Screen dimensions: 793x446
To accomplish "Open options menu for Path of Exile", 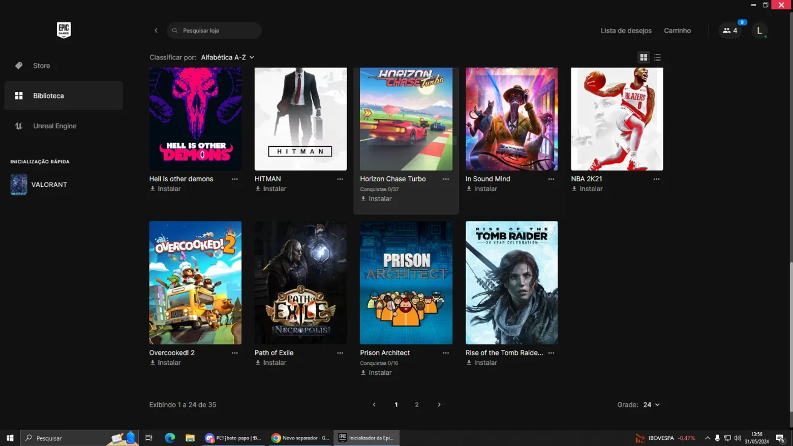I will click(340, 353).
